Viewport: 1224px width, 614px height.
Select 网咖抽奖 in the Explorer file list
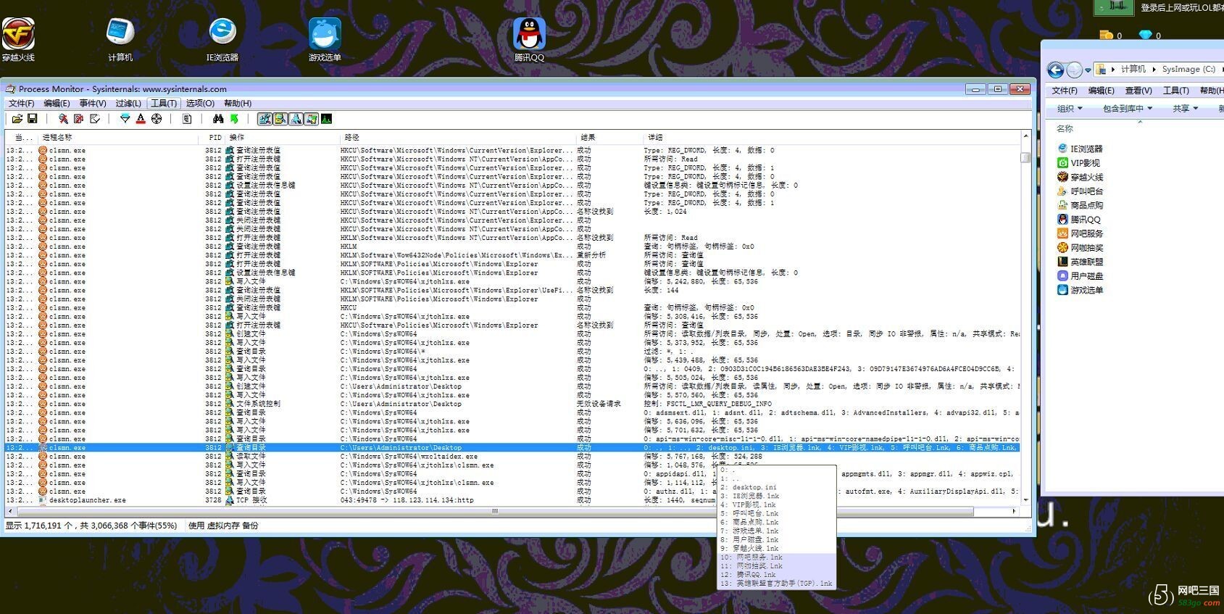pos(1080,248)
